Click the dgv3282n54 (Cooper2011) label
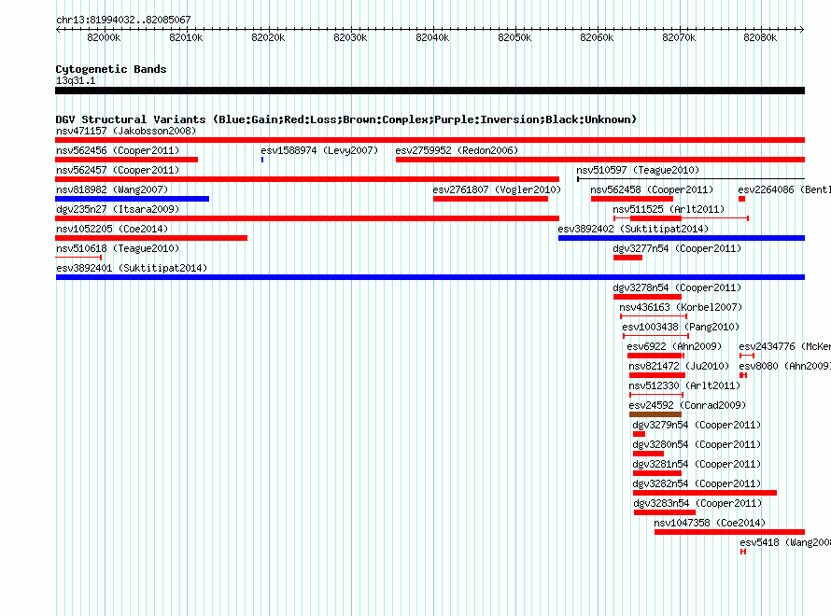831x616 pixels. click(697, 483)
